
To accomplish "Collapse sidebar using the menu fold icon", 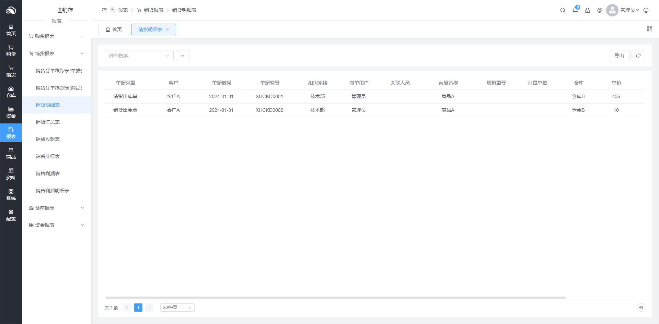I will (x=104, y=10).
